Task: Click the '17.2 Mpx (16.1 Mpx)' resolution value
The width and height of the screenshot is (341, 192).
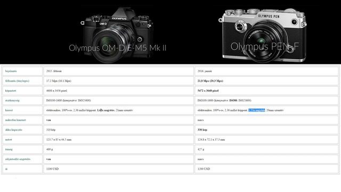Action: click(x=59, y=81)
